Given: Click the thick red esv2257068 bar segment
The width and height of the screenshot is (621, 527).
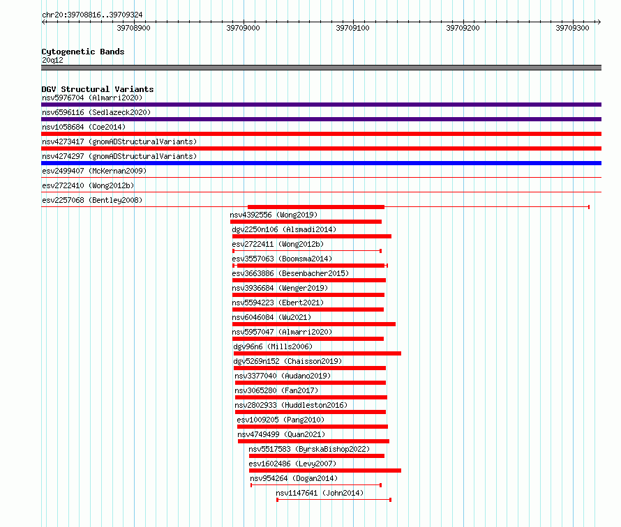Looking at the screenshot, I should 316,207.
